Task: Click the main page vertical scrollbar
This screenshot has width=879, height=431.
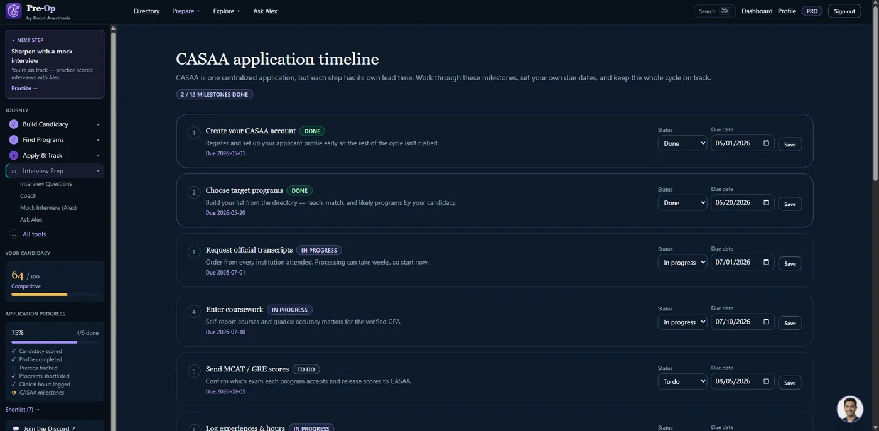Action: (x=875, y=94)
